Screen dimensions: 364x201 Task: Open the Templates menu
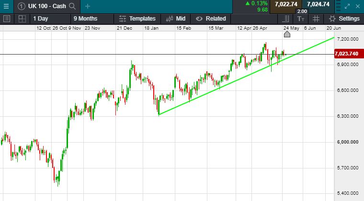click(137, 19)
